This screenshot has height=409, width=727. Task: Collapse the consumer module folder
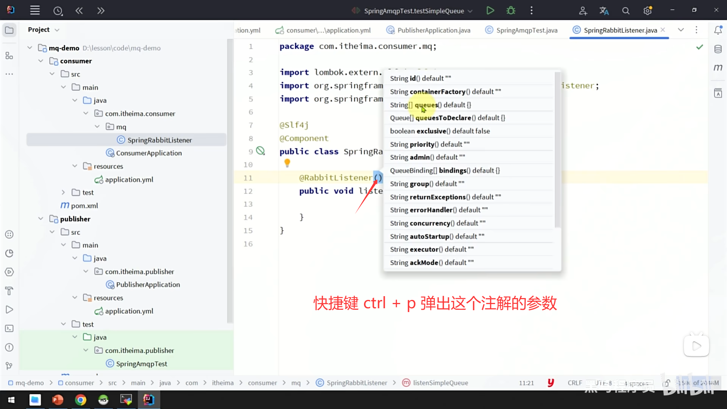pyautogui.click(x=41, y=61)
